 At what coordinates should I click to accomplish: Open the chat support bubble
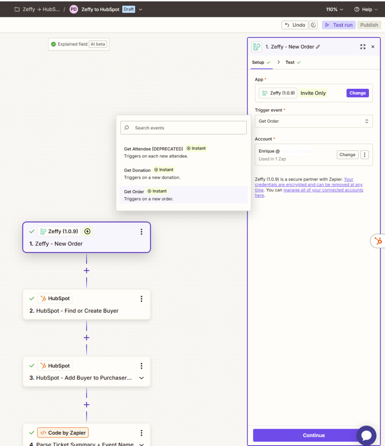tap(366, 435)
